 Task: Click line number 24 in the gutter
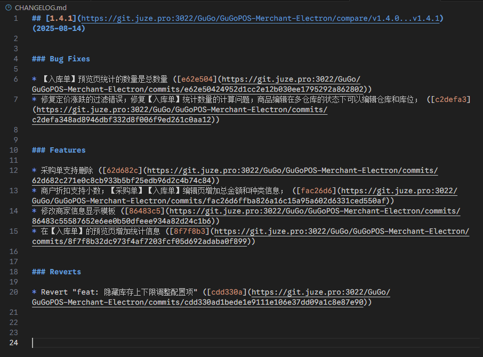pos(16,343)
